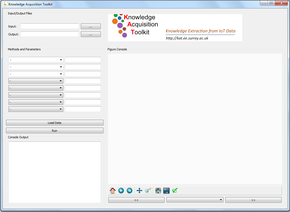Open figure options via green checkmark icon
This screenshot has height=212, width=290.
click(x=175, y=191)
